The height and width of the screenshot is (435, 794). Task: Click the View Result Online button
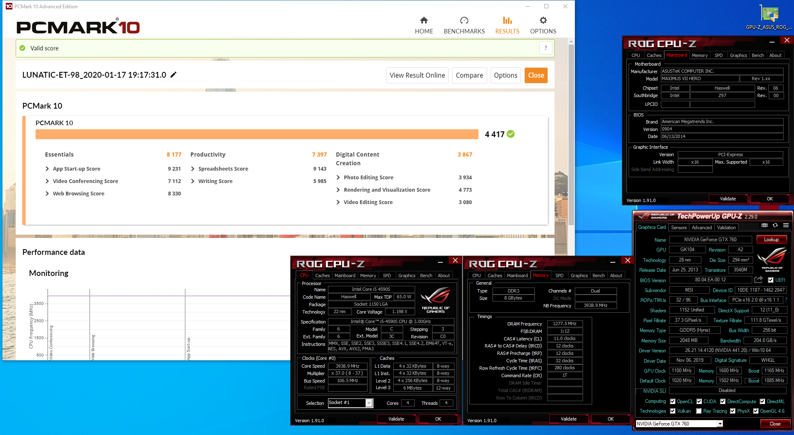[417, 75]
